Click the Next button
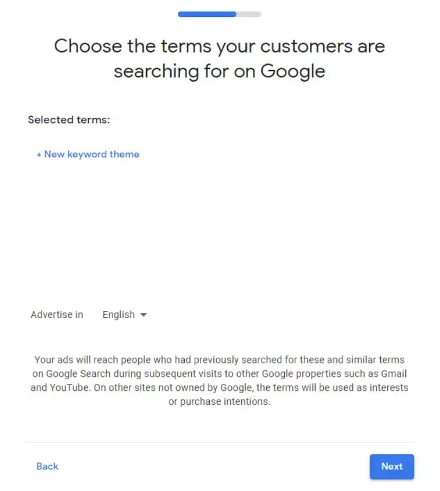The width and height of the screenshot is (440, 491). tap(392, 467)
